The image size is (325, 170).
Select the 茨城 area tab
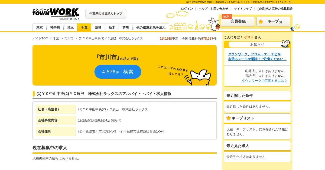98,28
